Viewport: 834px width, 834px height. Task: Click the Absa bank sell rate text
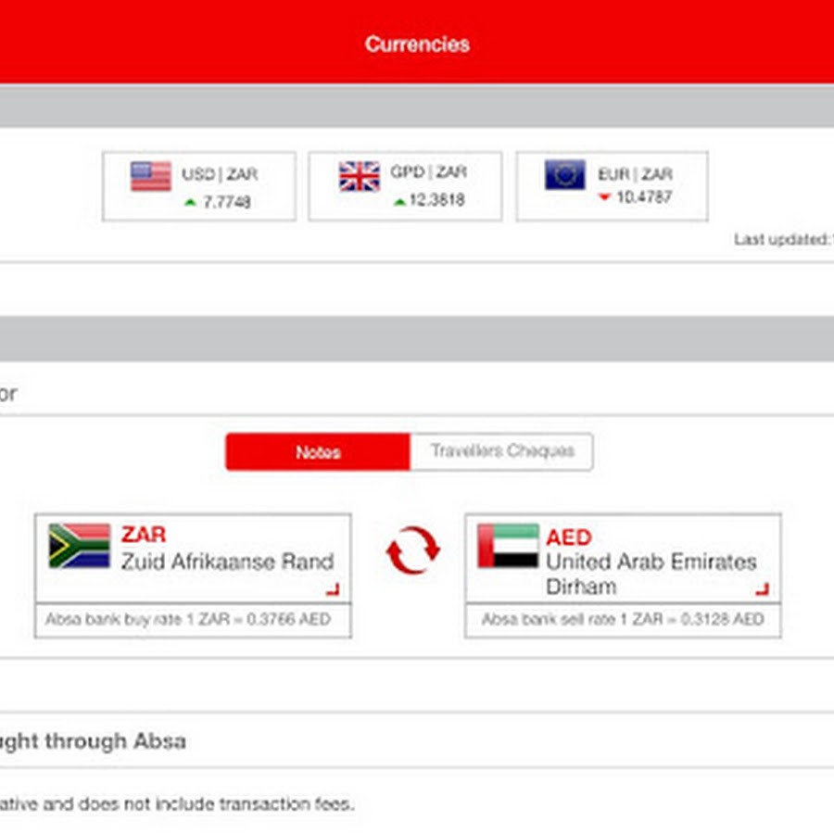pos(623,619)
